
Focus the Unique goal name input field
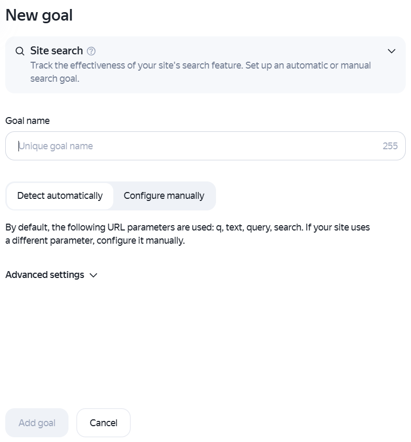[x=205, y=146]
